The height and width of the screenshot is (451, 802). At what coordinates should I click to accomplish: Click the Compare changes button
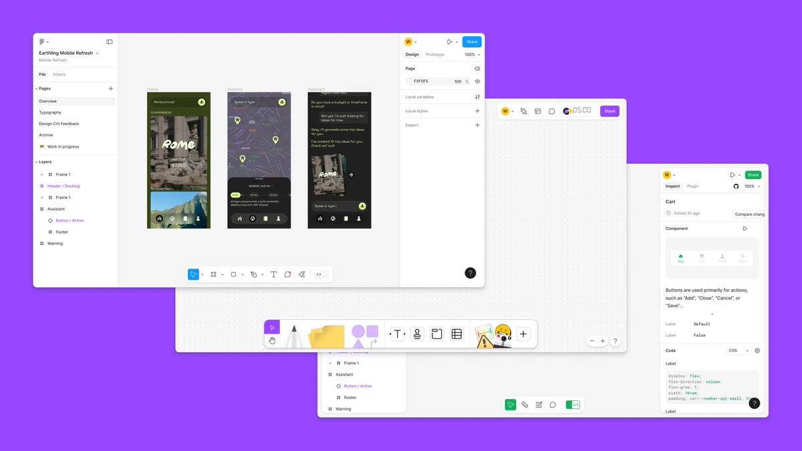click(749, 214)
